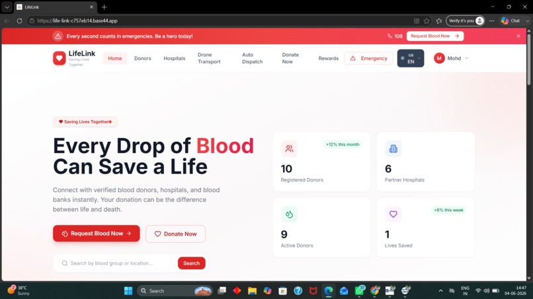
Task: Click the Registered Donors people icon
Action: 289,149
